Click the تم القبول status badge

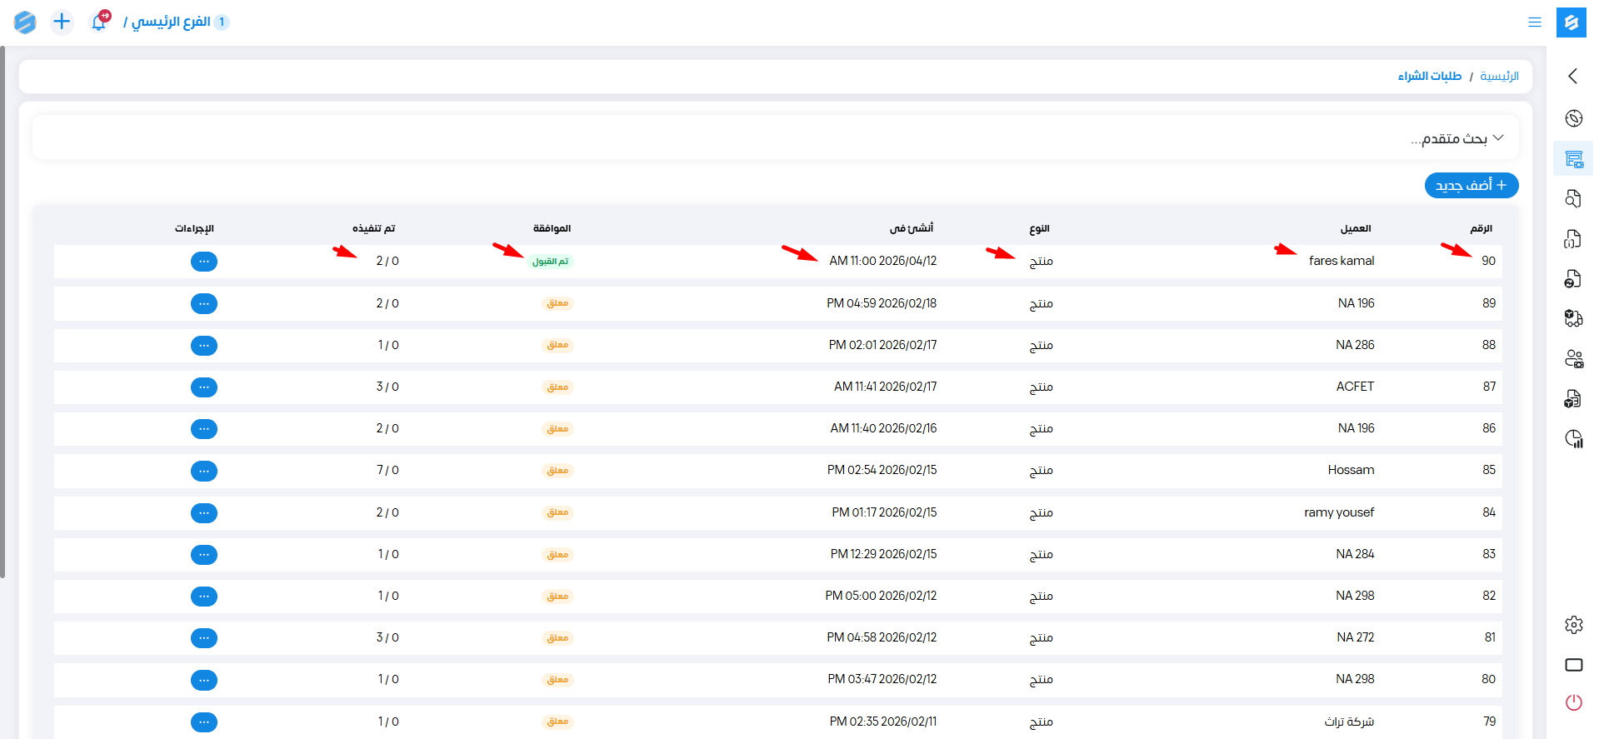pos(550,262)
